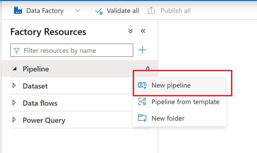Click the Pipeline from template icon
The image size is (257, 153).
click(142, 102)
